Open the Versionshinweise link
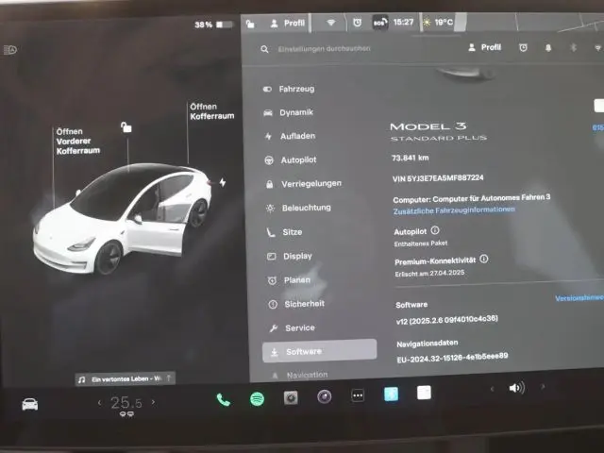The height and width of the screenshot is (453, 604). [x=579, y=298]
